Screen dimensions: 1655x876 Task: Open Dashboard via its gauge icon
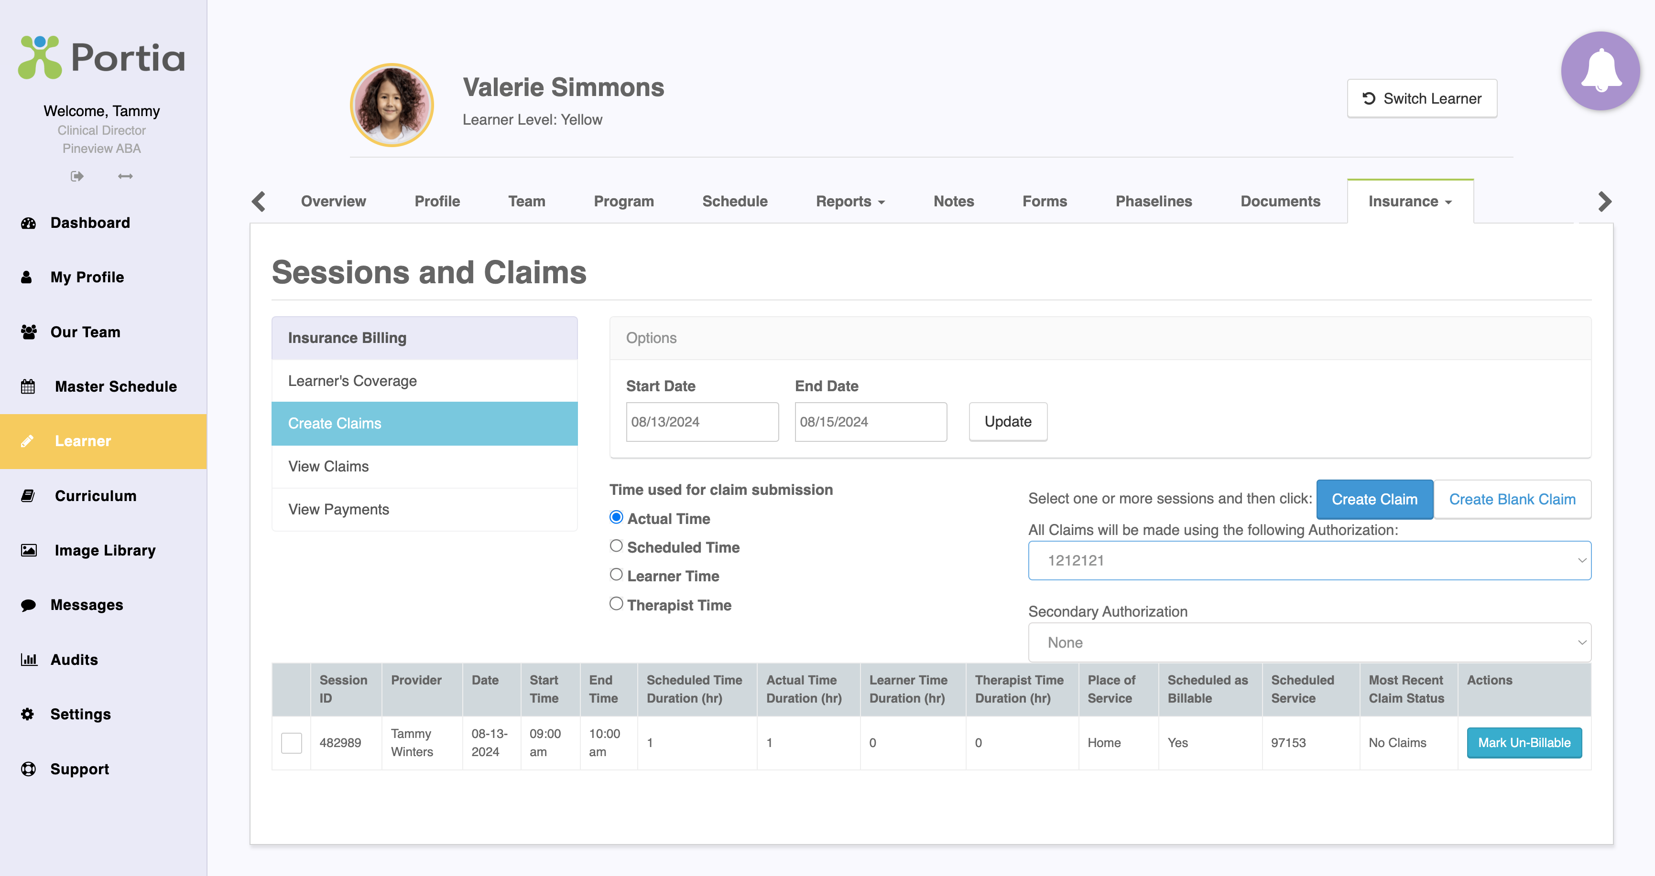28,223
